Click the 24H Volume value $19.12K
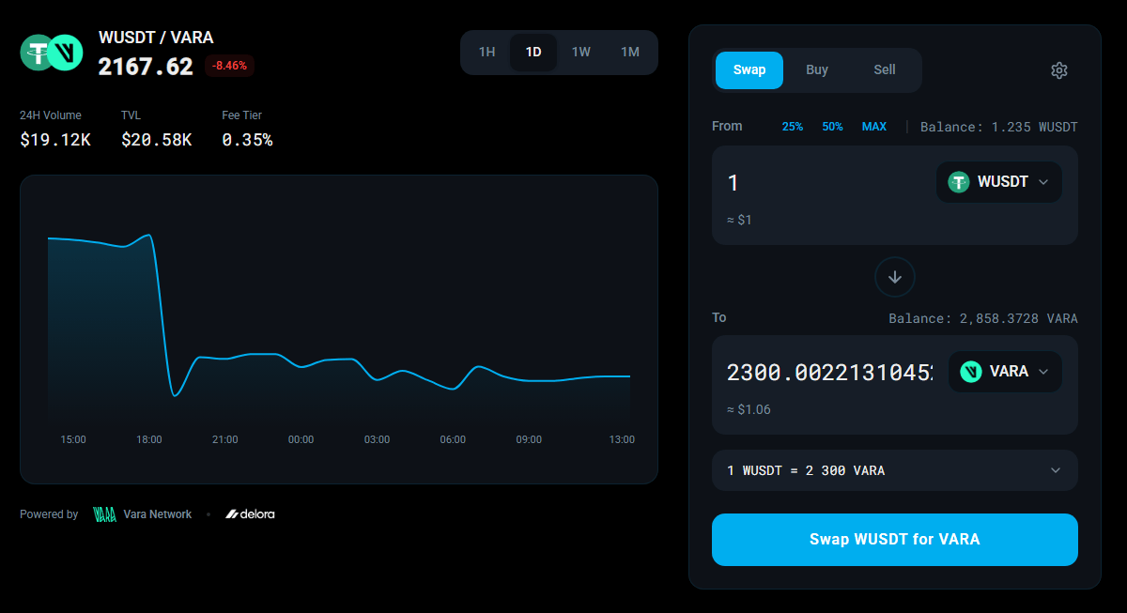This screenshot has height=613, width=1127. [x=55, y=140]
